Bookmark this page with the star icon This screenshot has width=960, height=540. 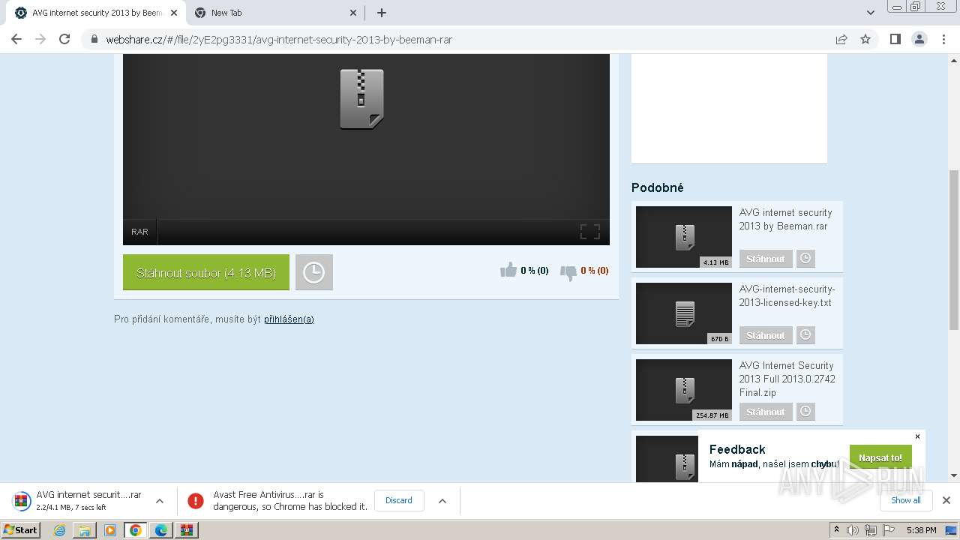click(865, 39)
